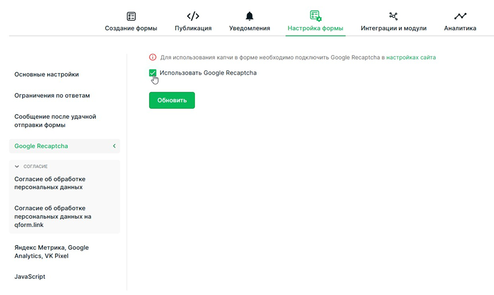Open the JavaScript sidebar section

[x=30, y=277]
